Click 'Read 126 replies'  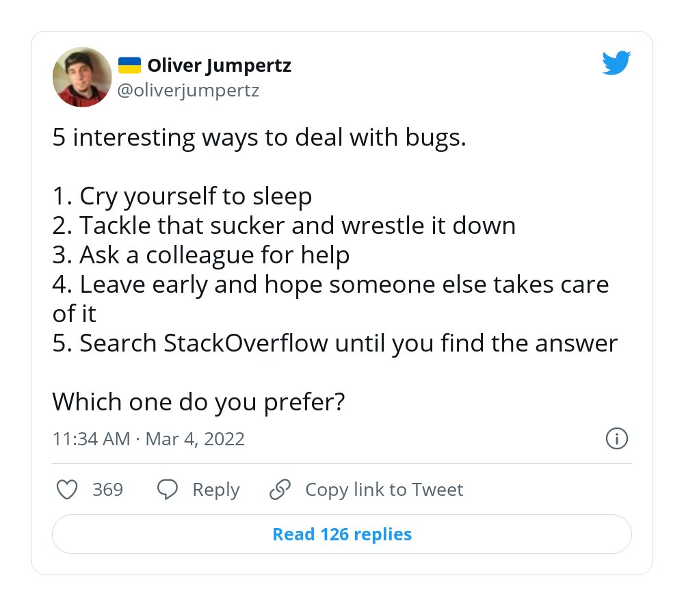pos(342,534)
